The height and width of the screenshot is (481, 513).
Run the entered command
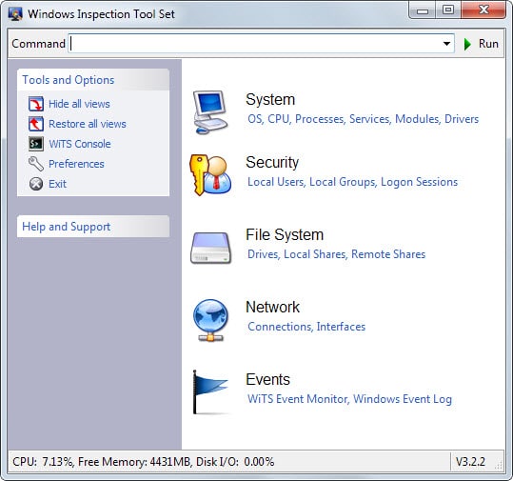point(482,44)
